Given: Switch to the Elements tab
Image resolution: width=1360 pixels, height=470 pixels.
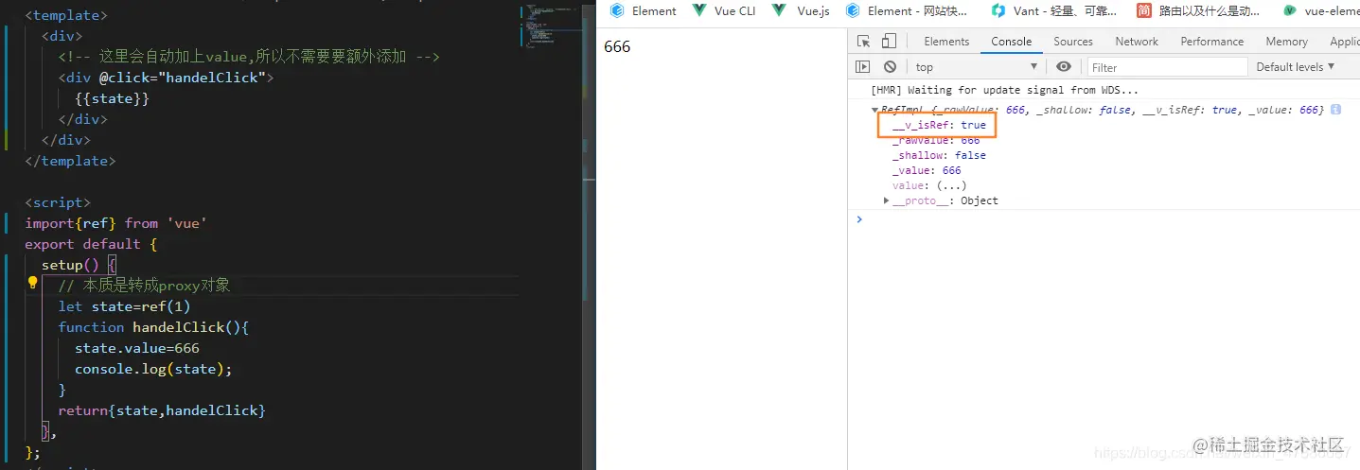Looking at the screenshot, I should point(946,42).
